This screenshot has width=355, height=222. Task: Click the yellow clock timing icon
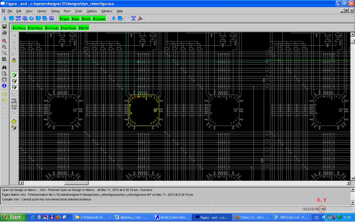[14, 121]
